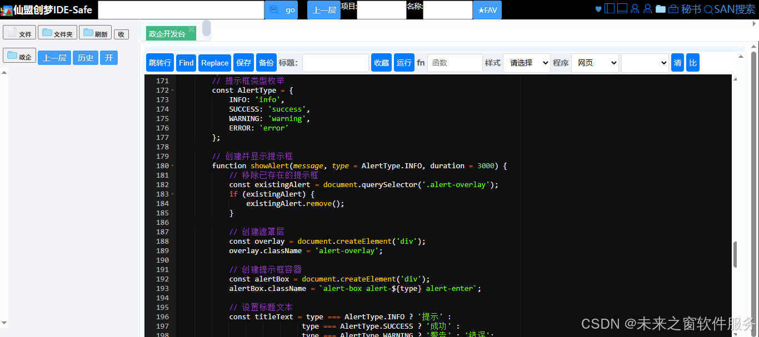759x337 pixels.
Task: Create new 文件 with file icon button
Action: [x=19, y=33]
